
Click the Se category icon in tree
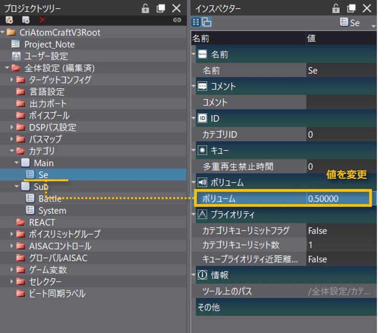[30, 174]
